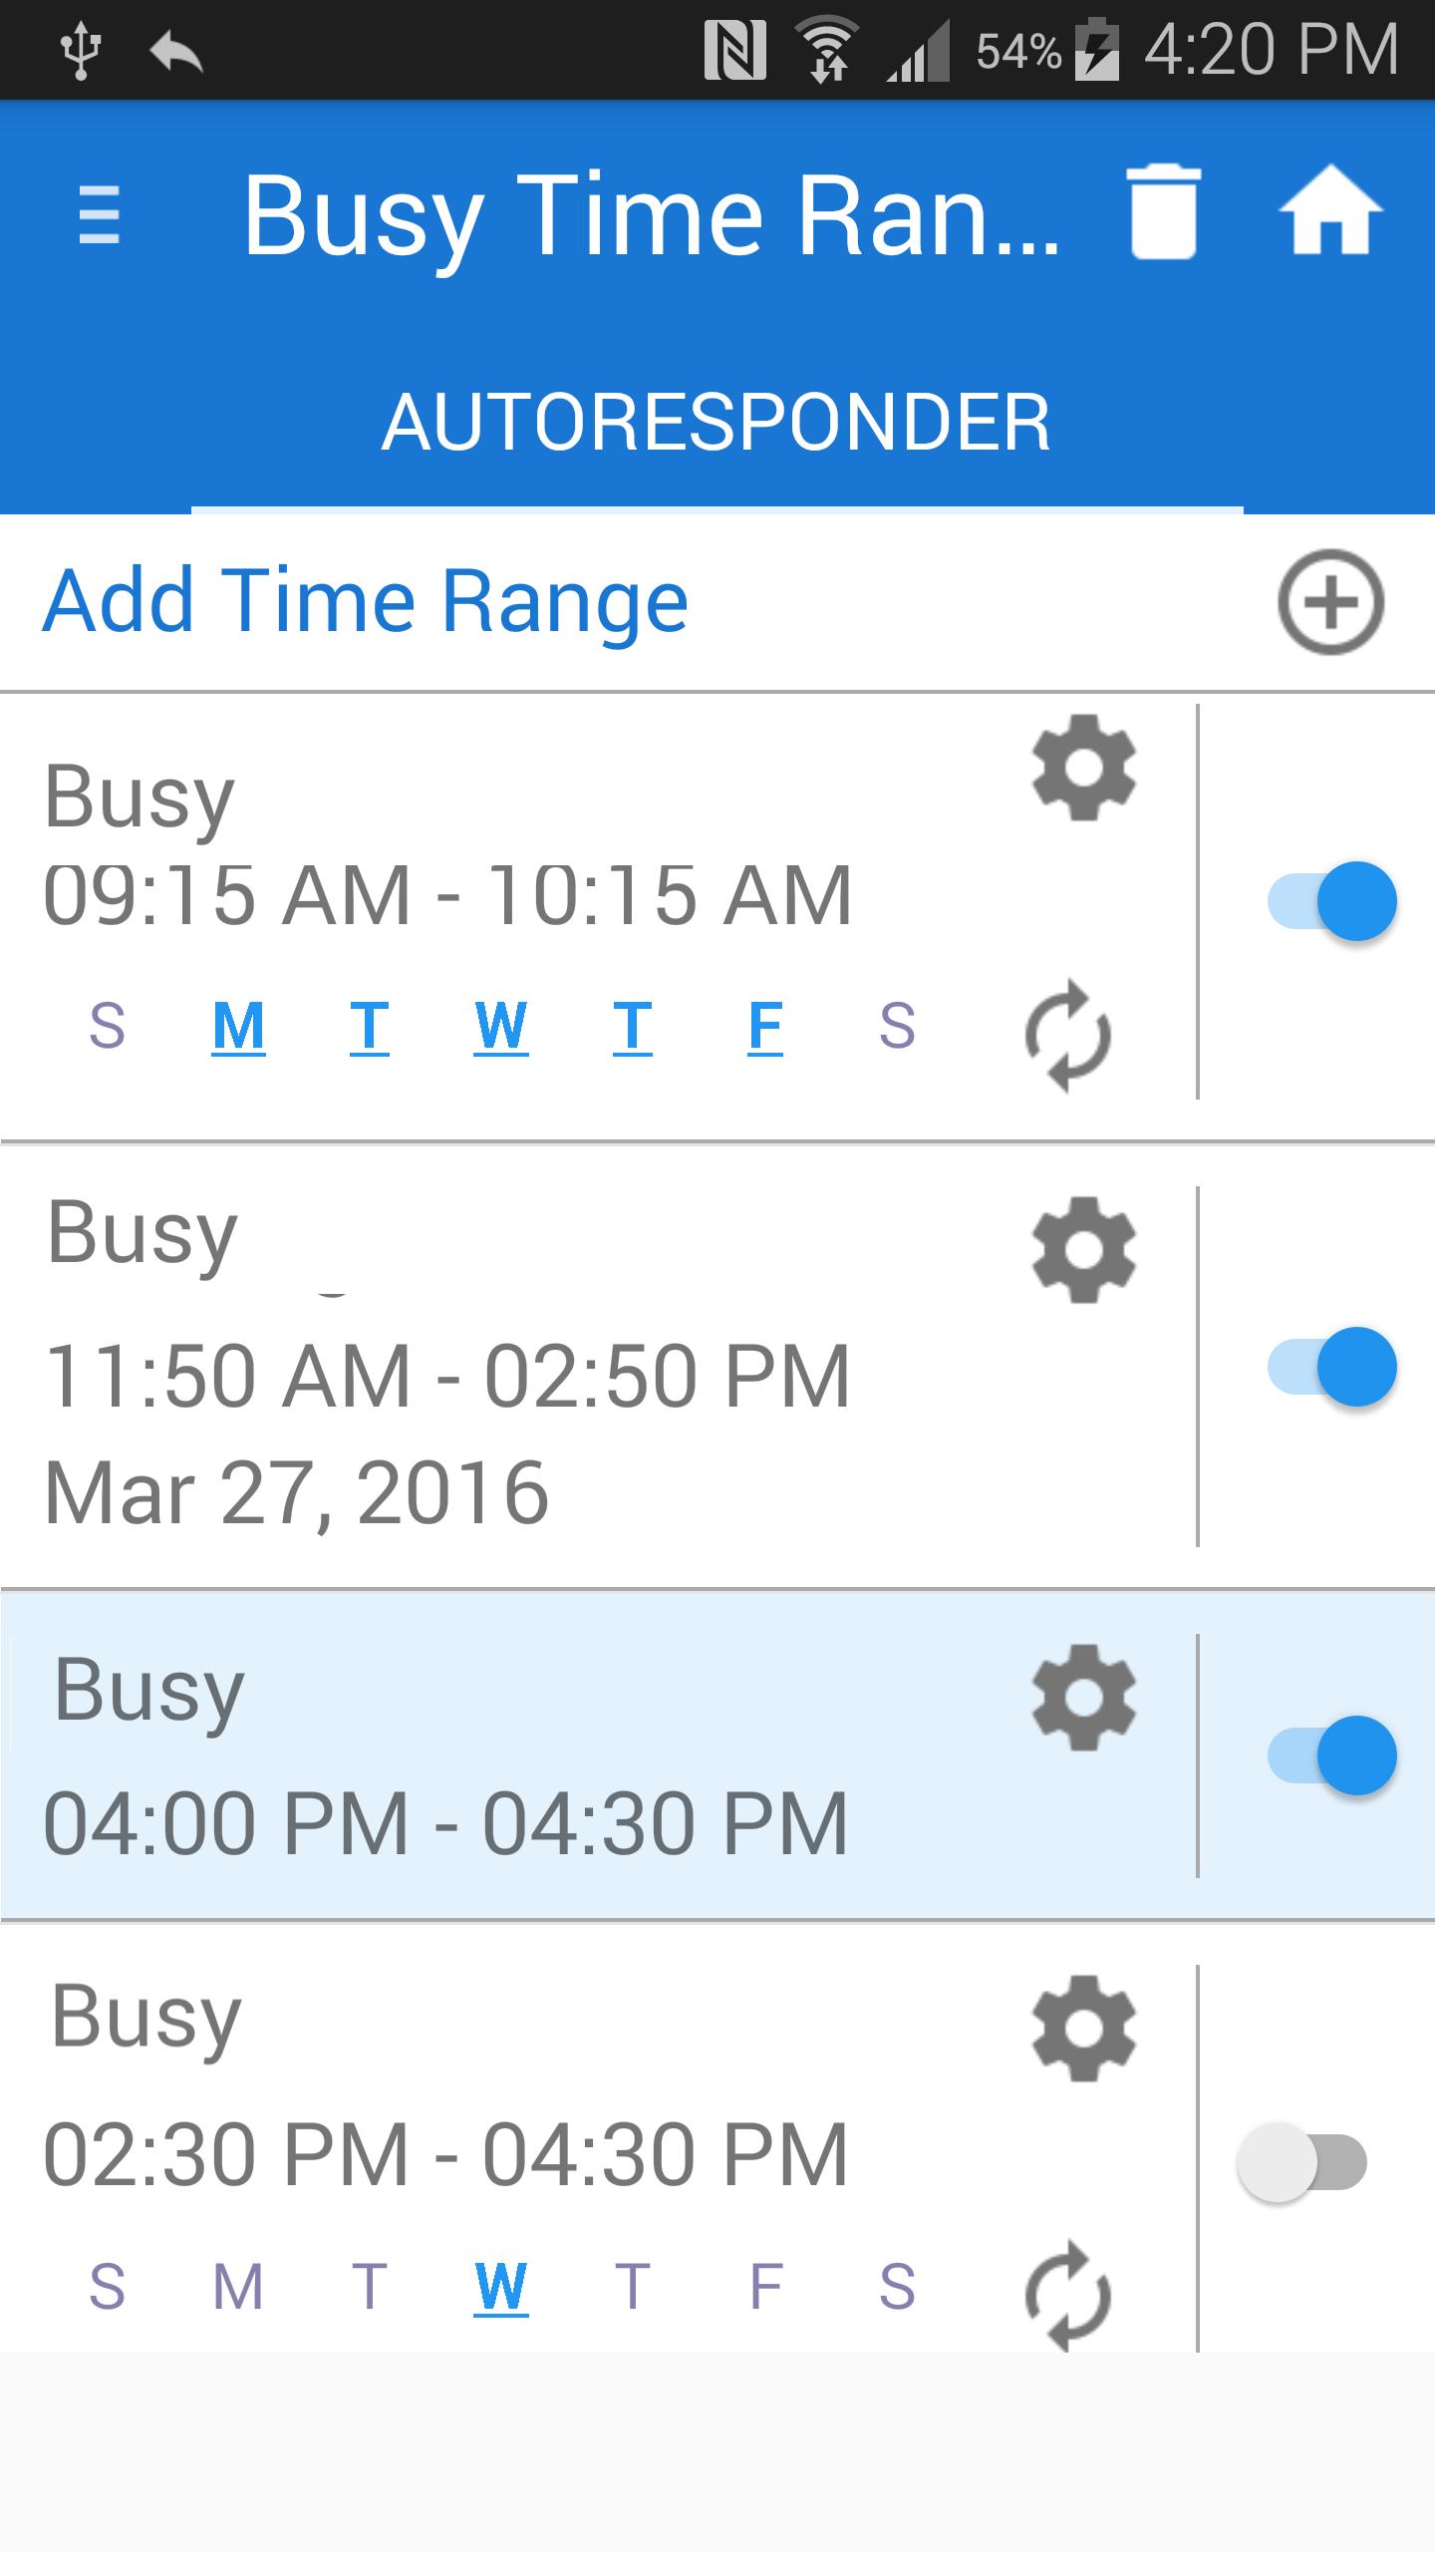Toggle off the 04:00 PM range switch

click(1331, 1755)
